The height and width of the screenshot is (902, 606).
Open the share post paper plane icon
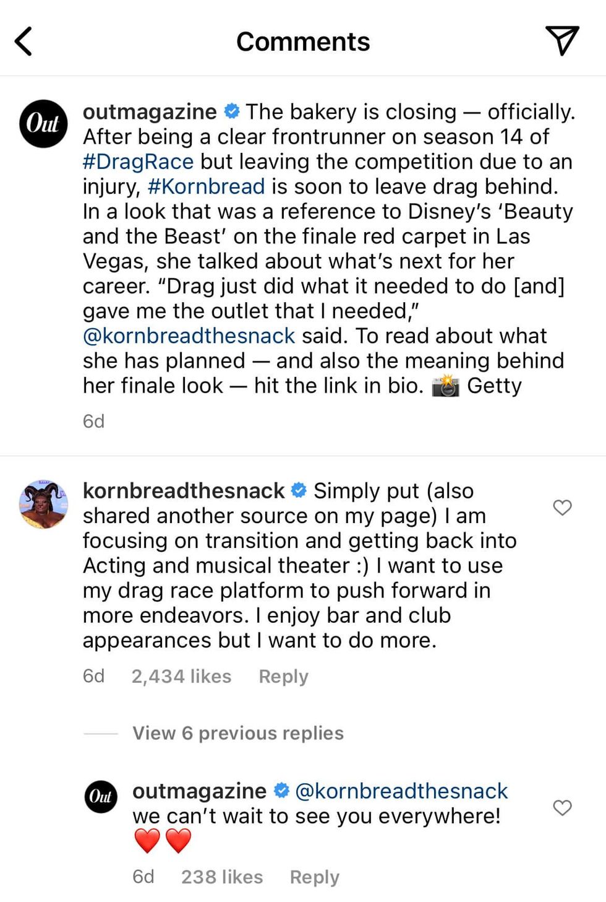(x=561, y=40)
